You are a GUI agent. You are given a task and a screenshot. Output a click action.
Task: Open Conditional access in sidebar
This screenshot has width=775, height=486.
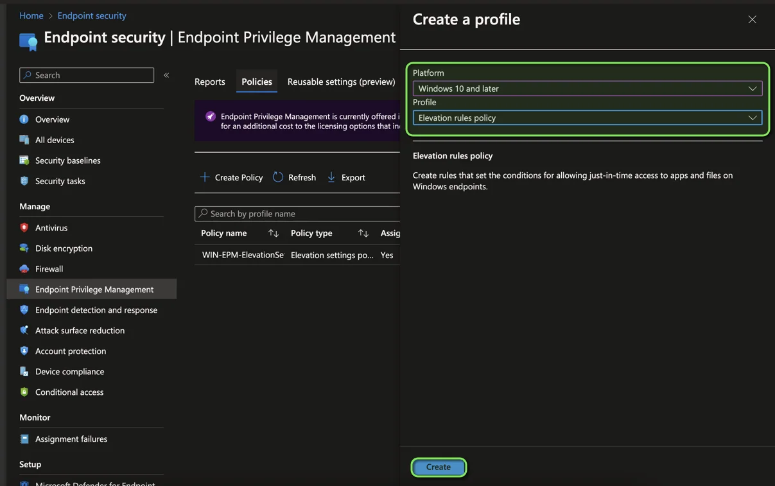[69, 392]
